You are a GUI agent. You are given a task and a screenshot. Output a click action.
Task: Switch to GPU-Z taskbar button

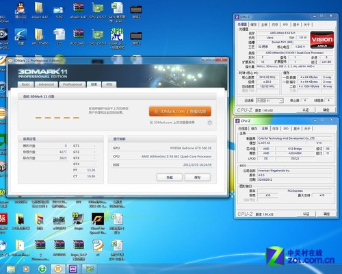[89, 269]
